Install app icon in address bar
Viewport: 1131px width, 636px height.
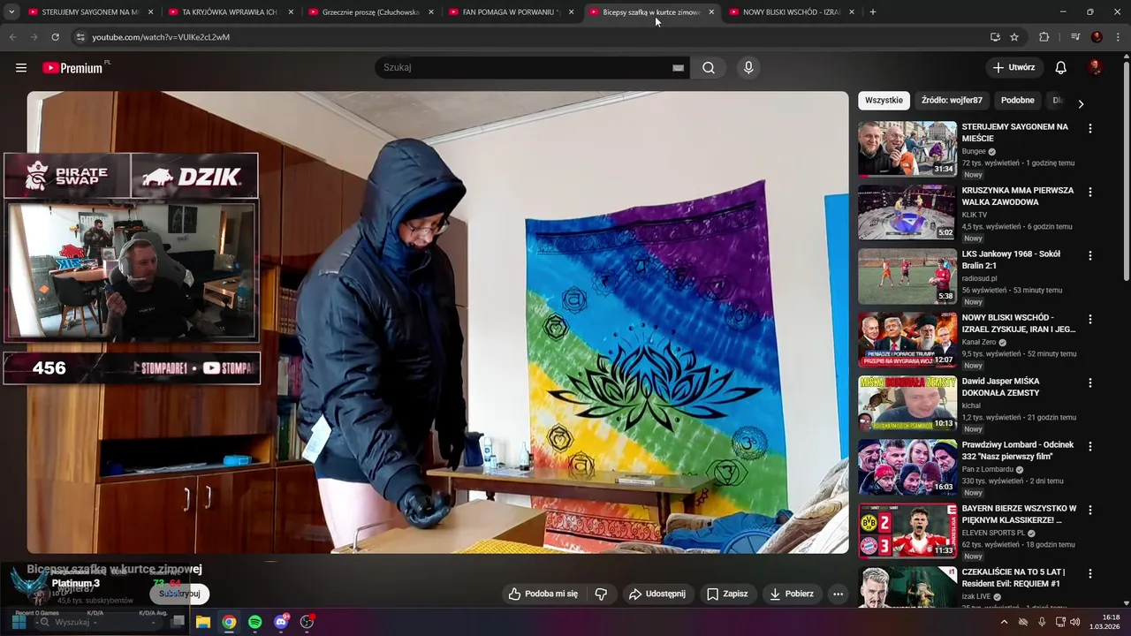[x=995, y=37]
